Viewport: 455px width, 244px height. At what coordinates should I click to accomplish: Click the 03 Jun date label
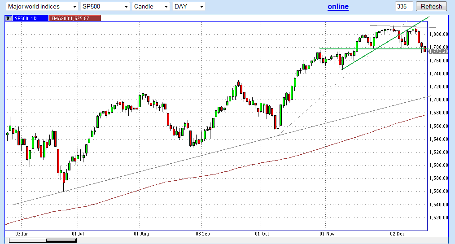[x=22, y=234]
